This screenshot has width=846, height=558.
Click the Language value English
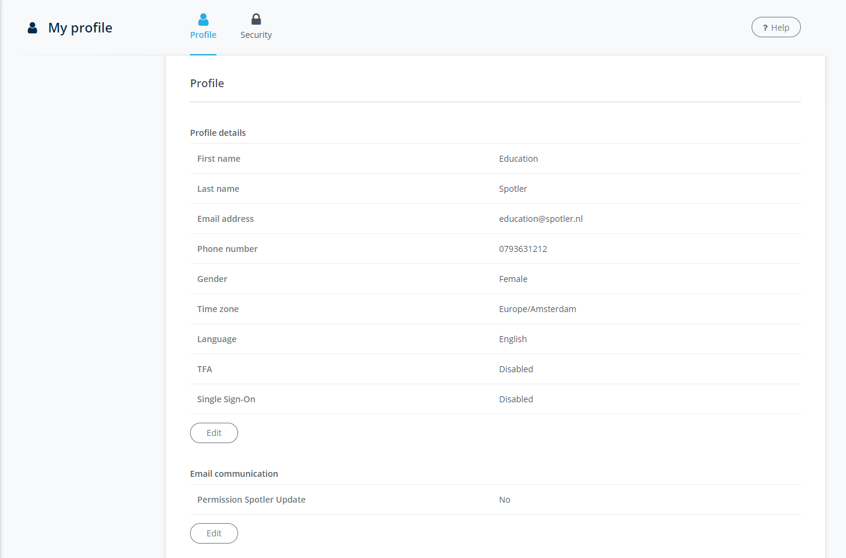[512, 339]
